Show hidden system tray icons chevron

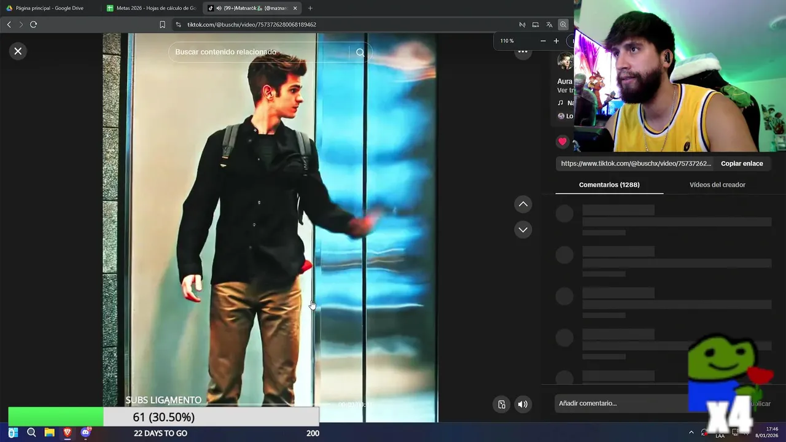pos(691,433)
